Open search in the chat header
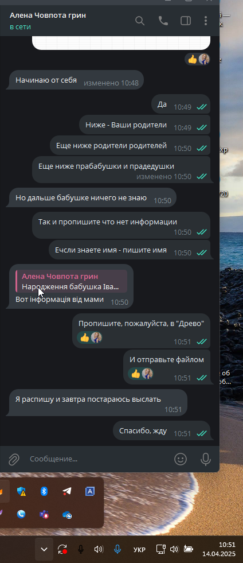The height and width of the screenshot is (563, 243). [140, 21]
